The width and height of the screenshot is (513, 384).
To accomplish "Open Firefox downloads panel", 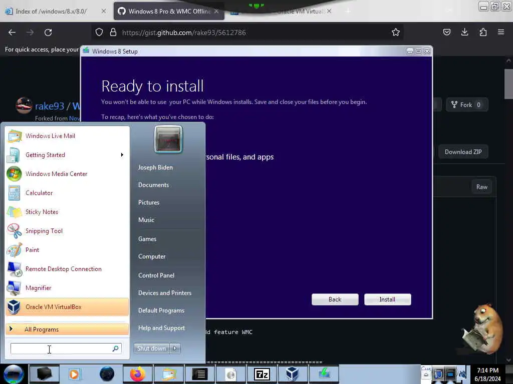I will [464, 32].
